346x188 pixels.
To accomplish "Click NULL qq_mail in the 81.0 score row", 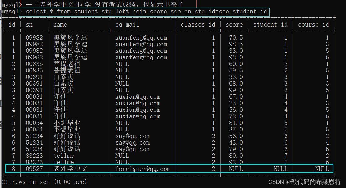I will pos(122,123).
